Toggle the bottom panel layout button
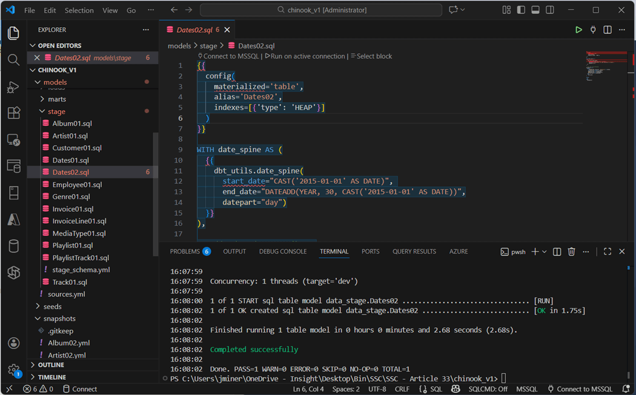Screen dimensions: 636x395 coord(535,10)
